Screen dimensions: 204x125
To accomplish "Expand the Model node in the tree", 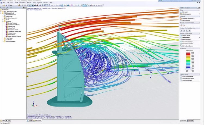I will [3, 20].
